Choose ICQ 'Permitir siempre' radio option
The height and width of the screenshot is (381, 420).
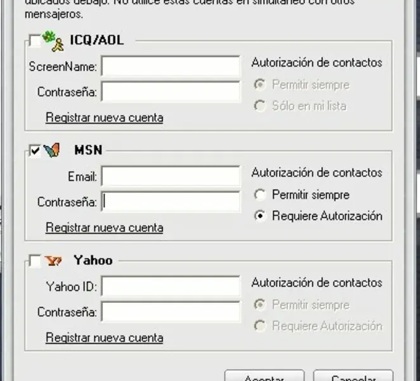pyautogui.click(x=259, y=84)
